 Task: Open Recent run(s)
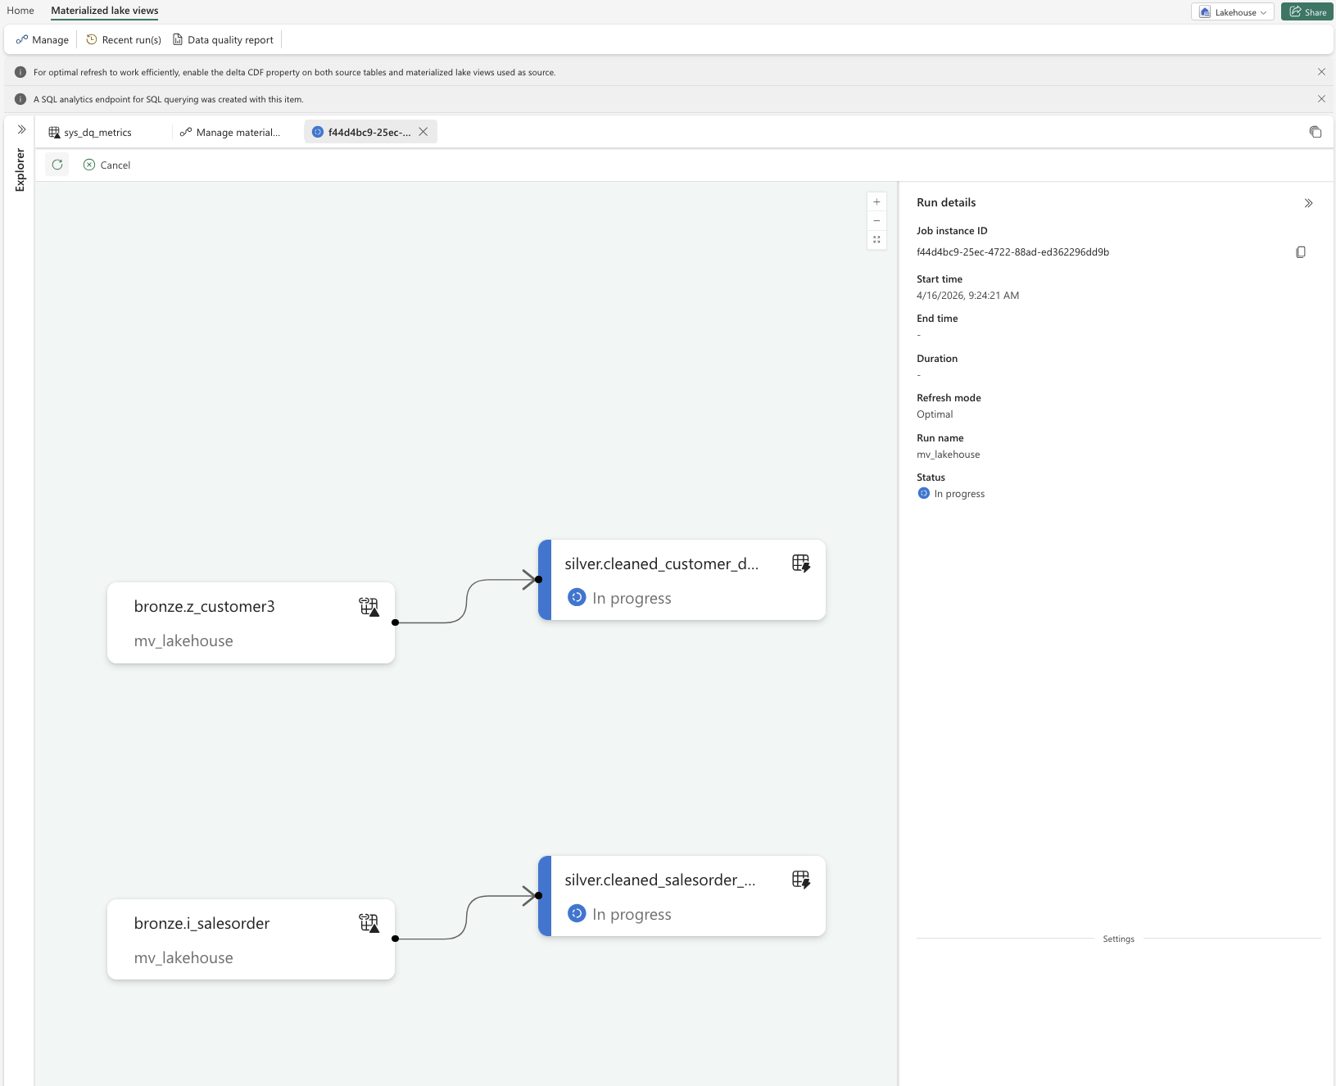pos(124,40)
